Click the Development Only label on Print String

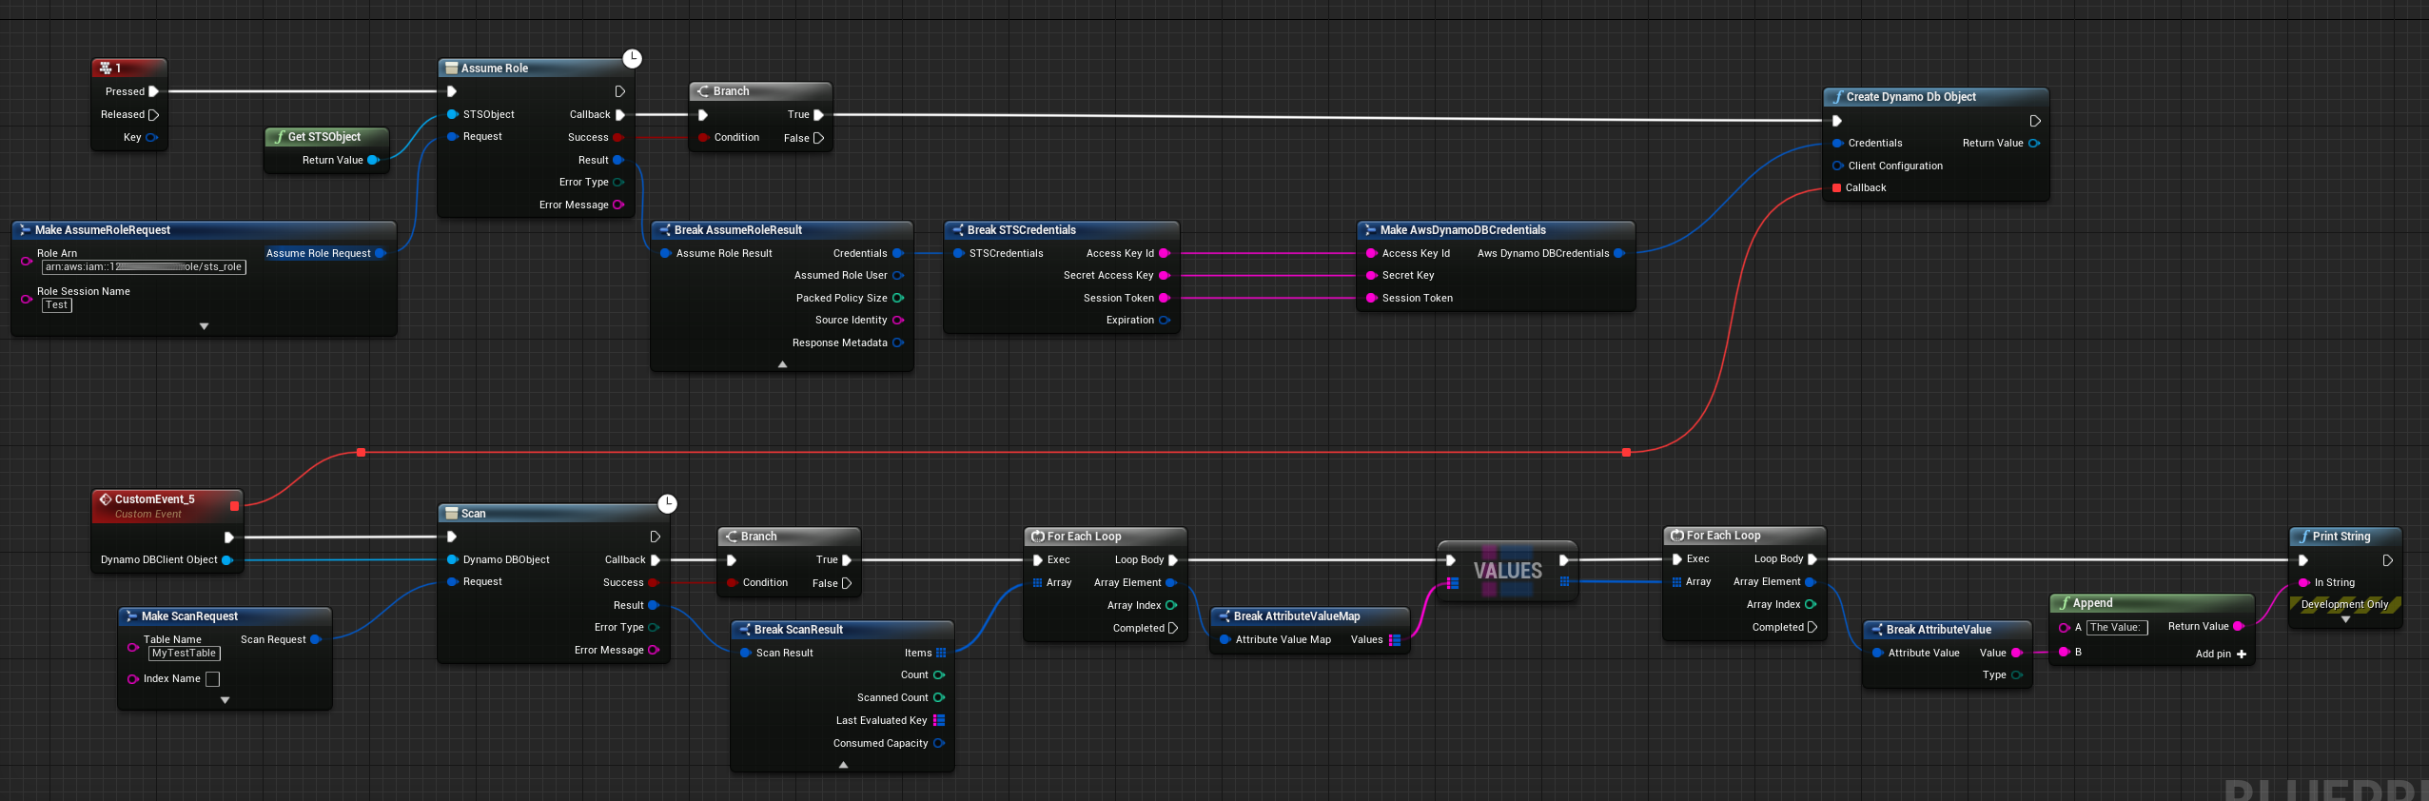[2344, 604]
